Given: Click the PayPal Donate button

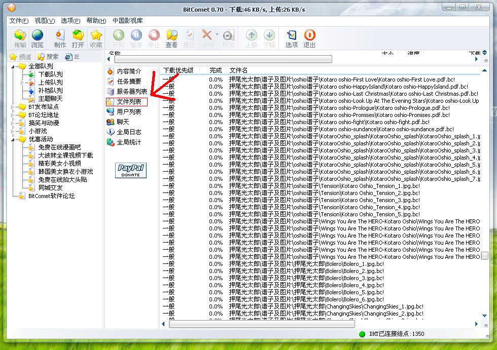Looking at the screenshot, I should pyautogui.click(x=131, y=170).
